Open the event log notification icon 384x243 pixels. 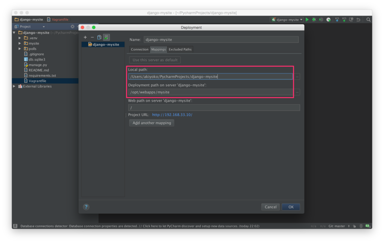point(368,226)
